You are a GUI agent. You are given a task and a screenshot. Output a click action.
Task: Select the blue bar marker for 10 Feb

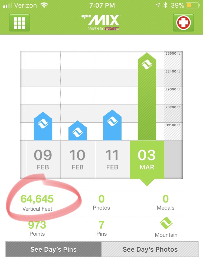click(77, 131)
